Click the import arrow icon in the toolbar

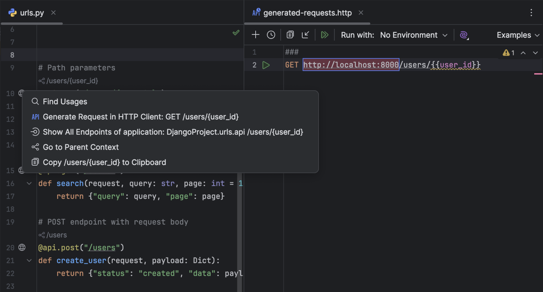[305, 35]
